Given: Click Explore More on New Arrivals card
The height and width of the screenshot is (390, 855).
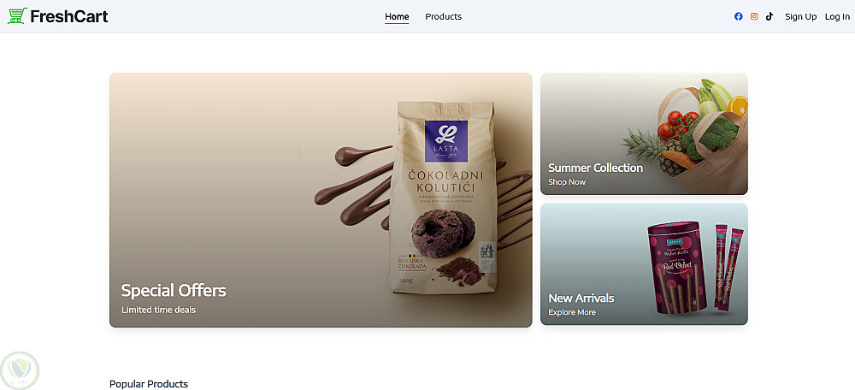Looking at the screenshot, I should coord(571,312).
